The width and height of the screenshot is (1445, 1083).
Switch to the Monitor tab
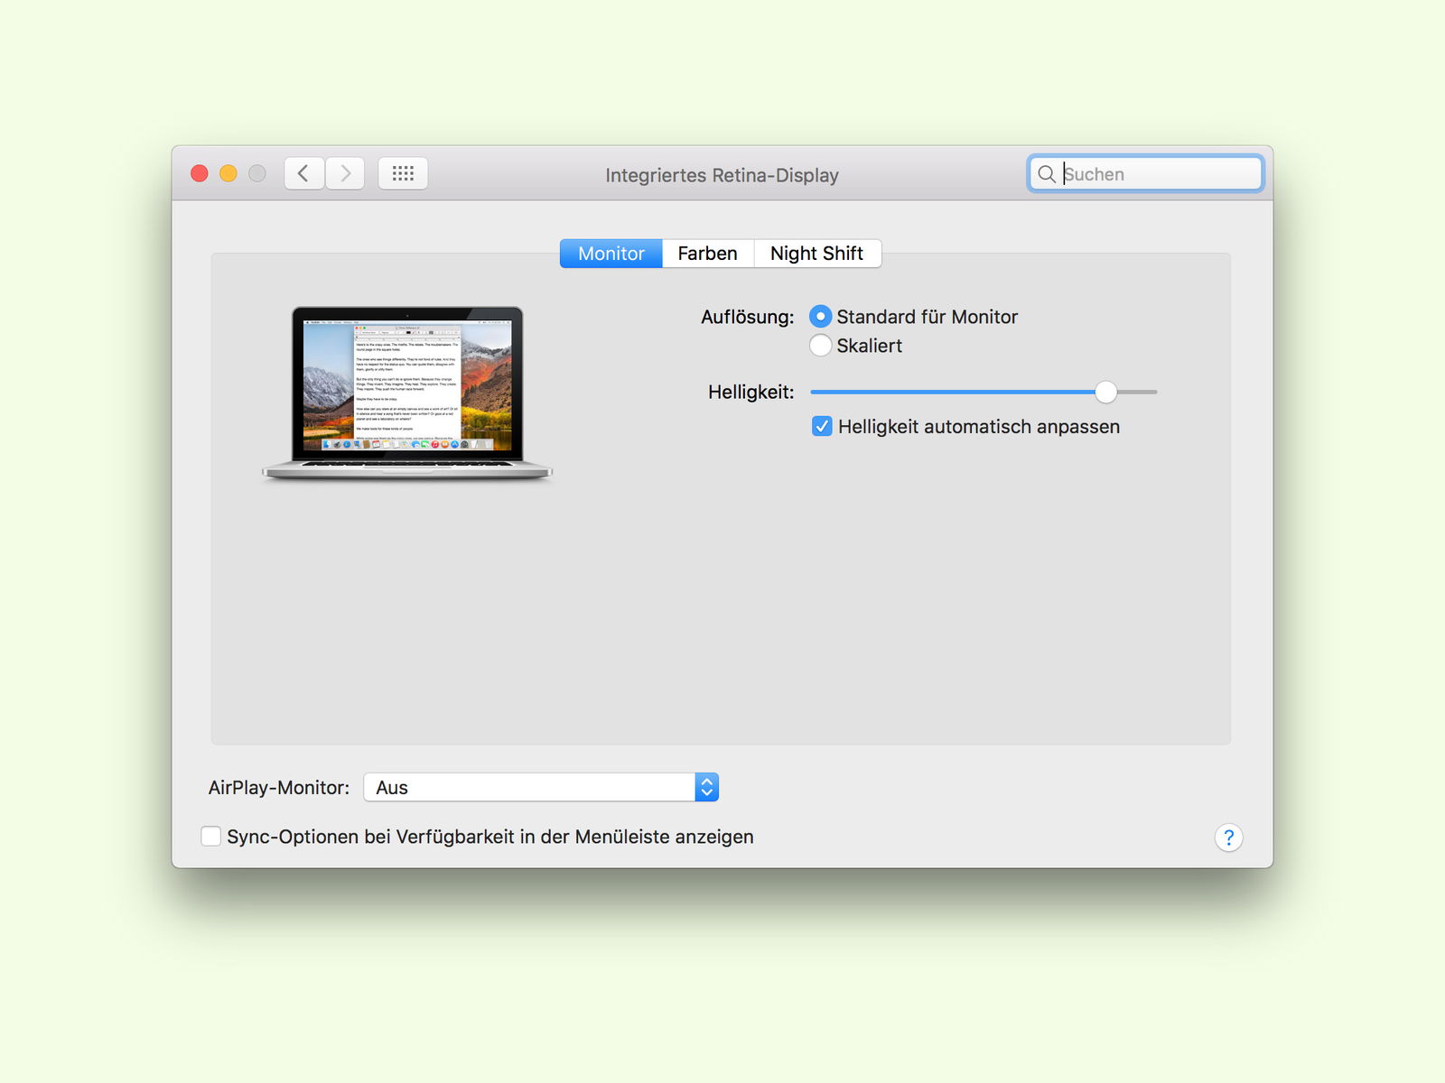tap(611, 254)
